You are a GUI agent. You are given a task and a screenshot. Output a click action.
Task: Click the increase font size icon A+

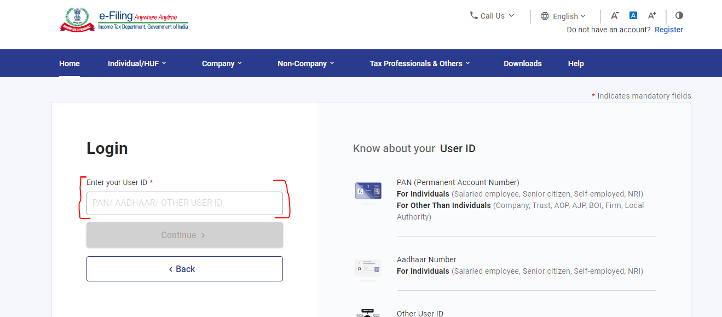click(651, 15)
